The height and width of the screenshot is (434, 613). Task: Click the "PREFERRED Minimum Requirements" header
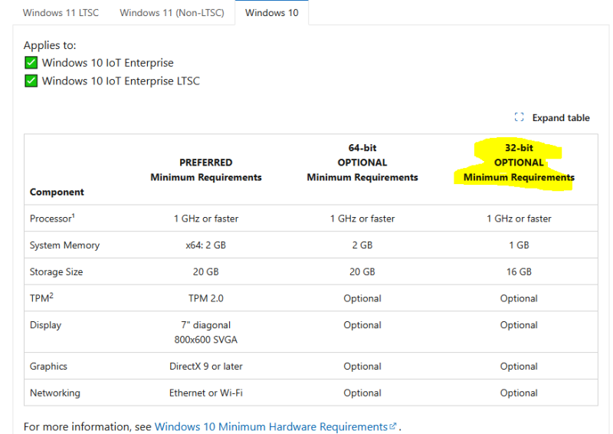(x=206, y=170)
